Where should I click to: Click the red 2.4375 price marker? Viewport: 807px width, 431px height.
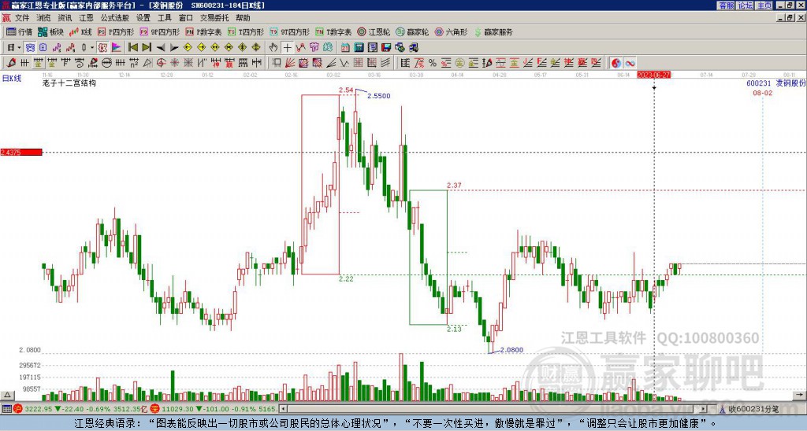click(x=21, y=153)
